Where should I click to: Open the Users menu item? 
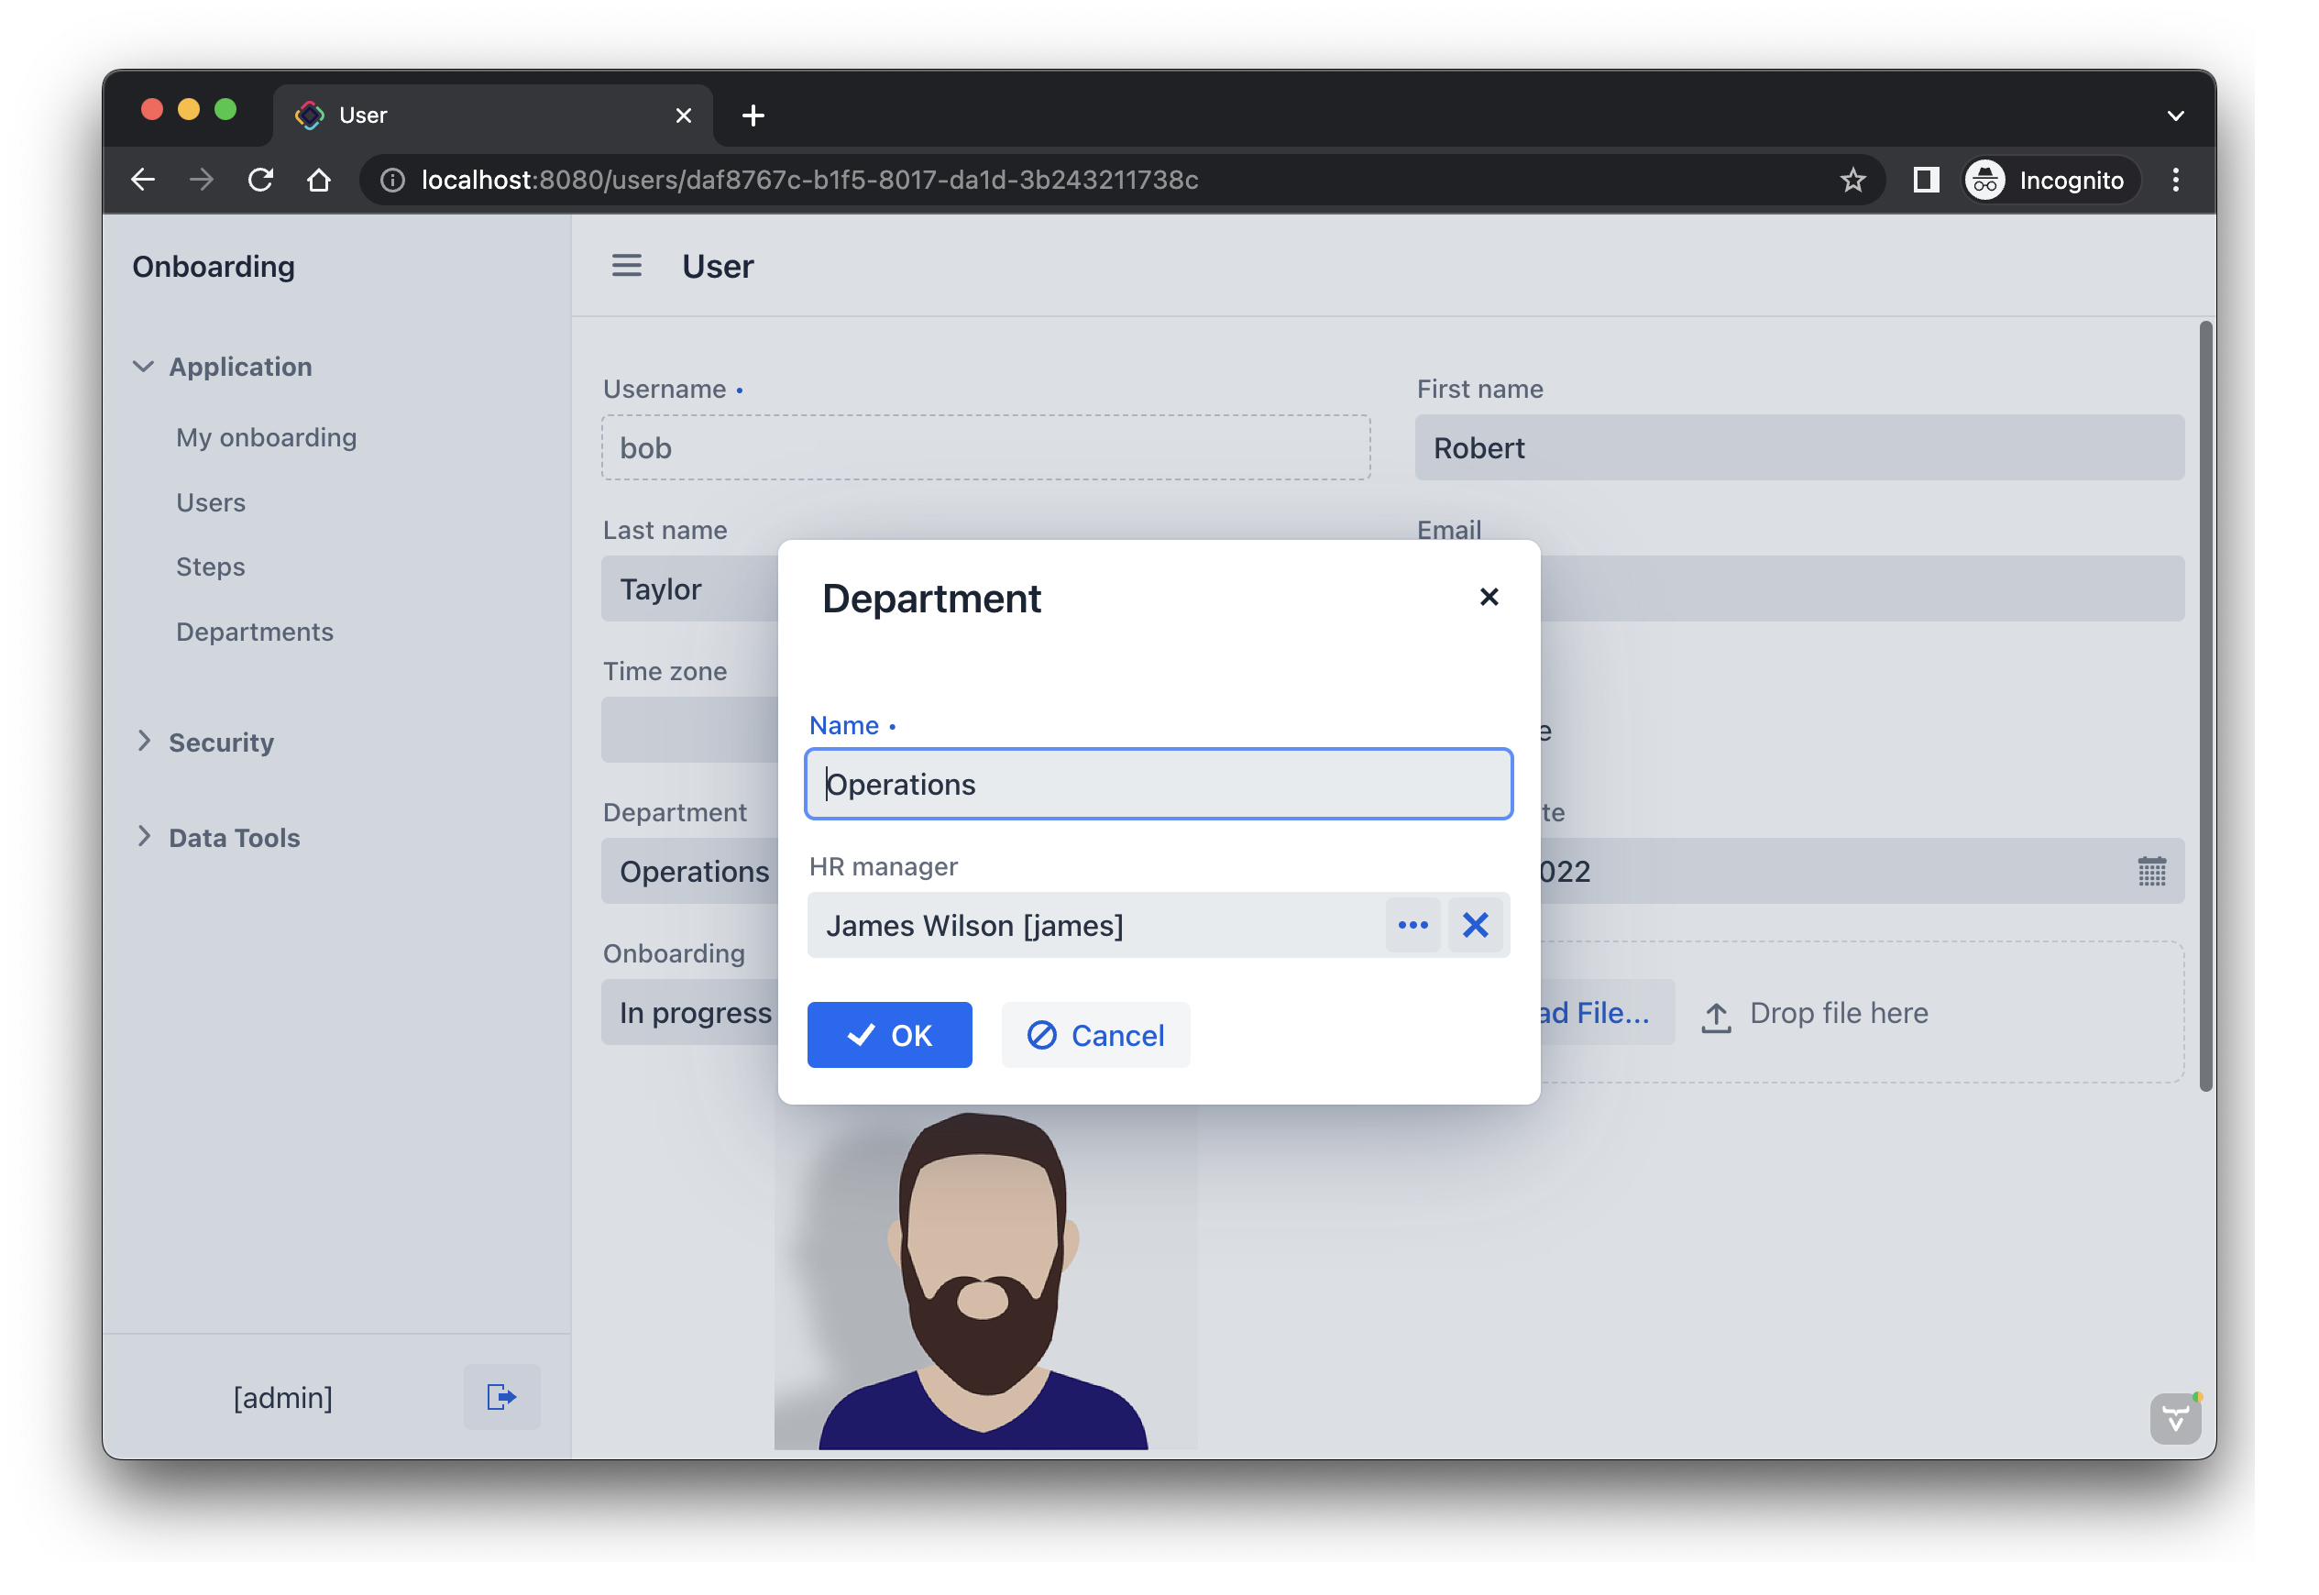pyautogui.click(x=211, y=502)
